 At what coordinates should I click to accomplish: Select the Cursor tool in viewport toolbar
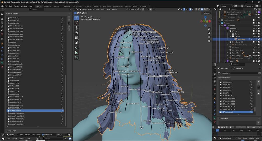point(76,23)
